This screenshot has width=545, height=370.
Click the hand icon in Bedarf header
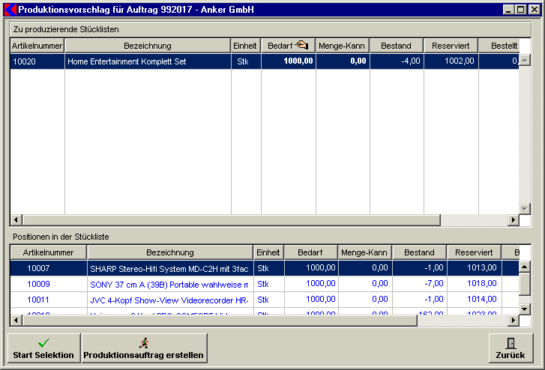[x=301, y=46]
